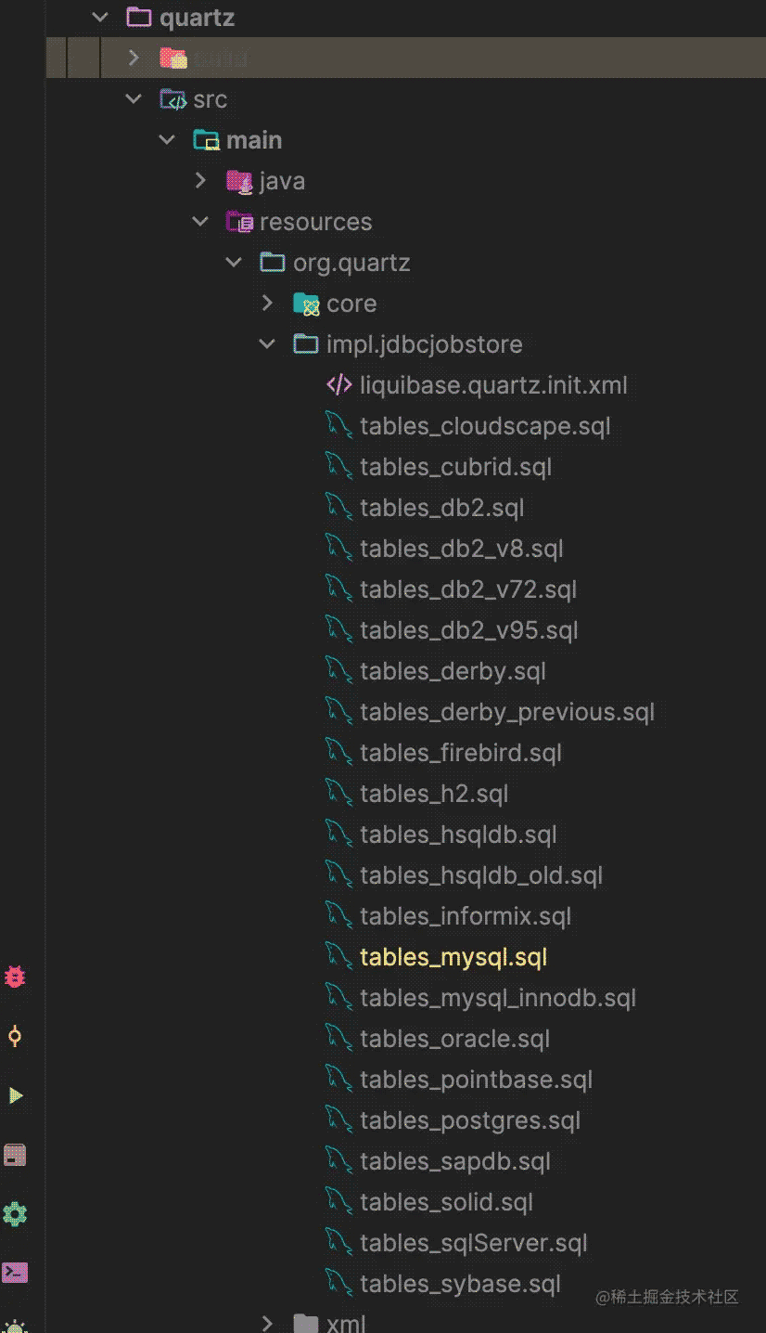Screen dimensions: 766x1333
Task: Select tables_postgres.sql in the tree
Action: click(x=469, y=1120)
